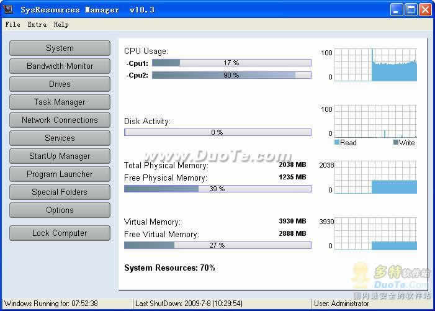This screenshot has width=435, height=311.
Task: Click 'System Resources: 70%' text
Action: coord(169,268)
